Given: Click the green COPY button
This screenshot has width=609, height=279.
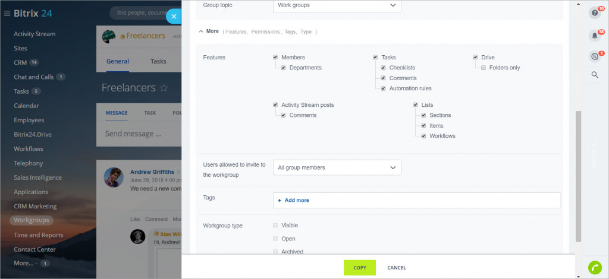Looking at the screenshot, I should click(x=360, y=268).
